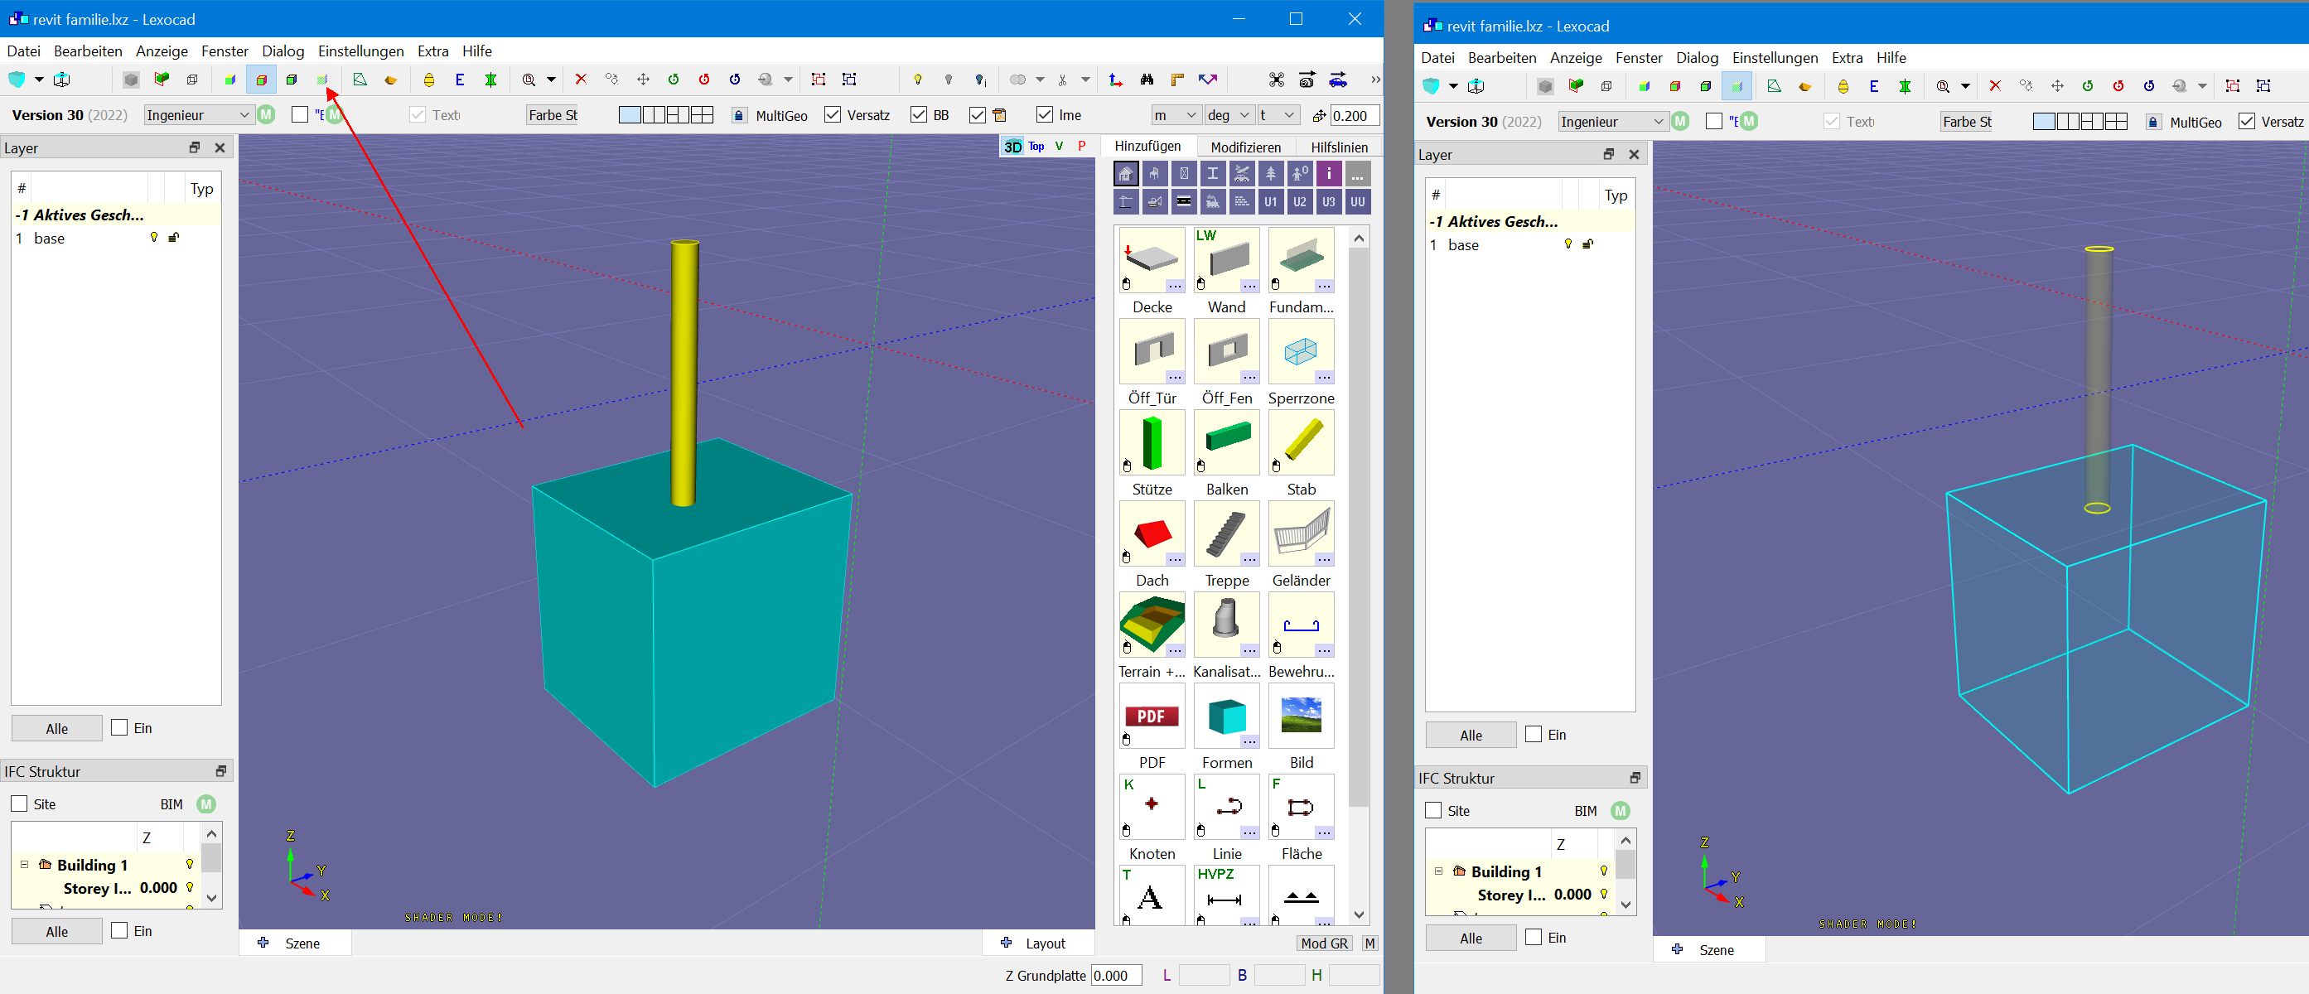Choose the Formen shapes tool
Viewport: 2309px width, 994px height.
coord(1226,717)
